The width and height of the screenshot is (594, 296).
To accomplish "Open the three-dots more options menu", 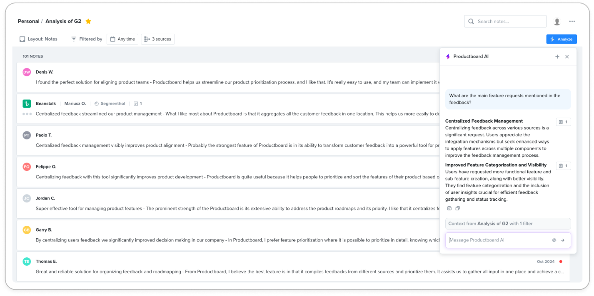I will coord(572,21).
